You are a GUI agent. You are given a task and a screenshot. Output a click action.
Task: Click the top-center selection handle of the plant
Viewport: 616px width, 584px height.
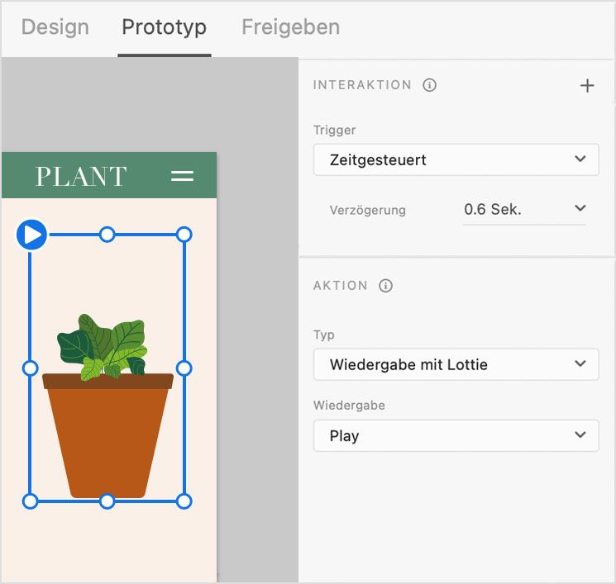coord(107,235)
